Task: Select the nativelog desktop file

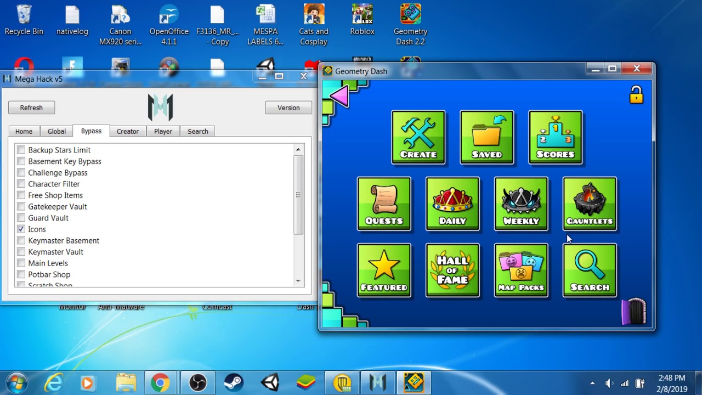Action: pyautogui.click(x=72, y=20)
